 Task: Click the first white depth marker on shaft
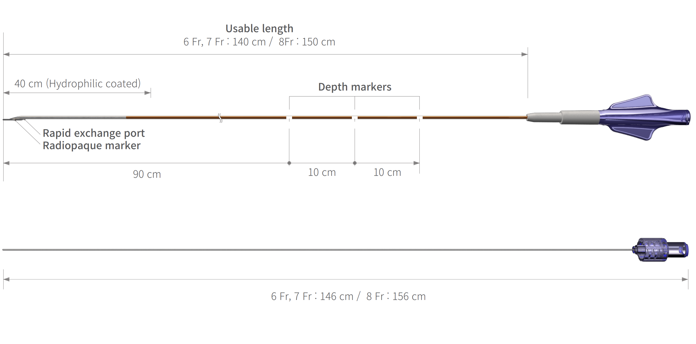pos(289,118)
